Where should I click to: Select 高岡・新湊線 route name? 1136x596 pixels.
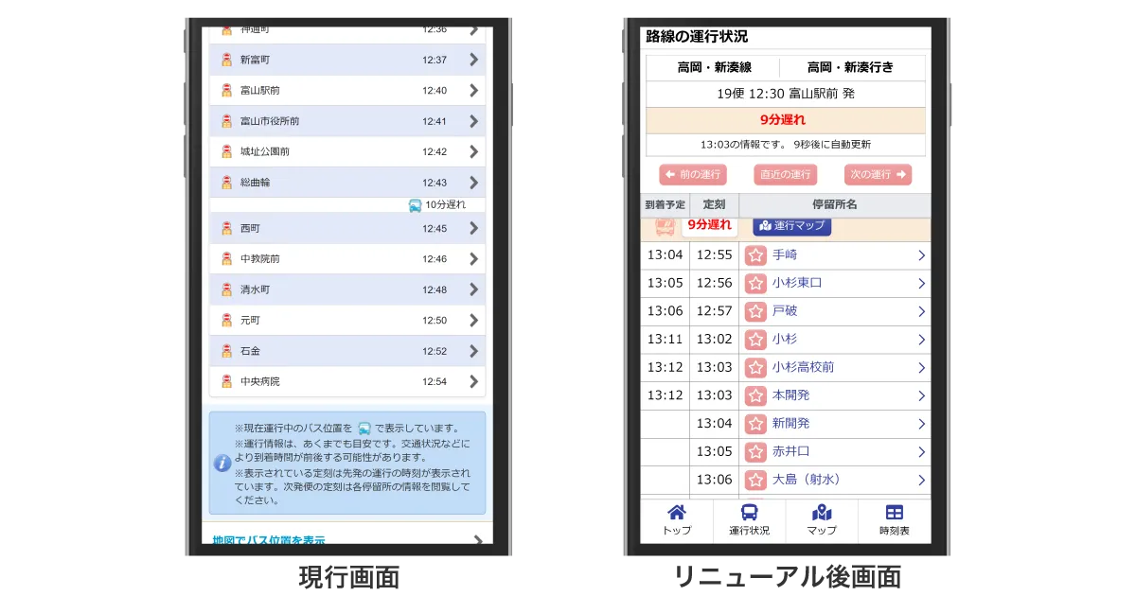click(x=714, y=67)
